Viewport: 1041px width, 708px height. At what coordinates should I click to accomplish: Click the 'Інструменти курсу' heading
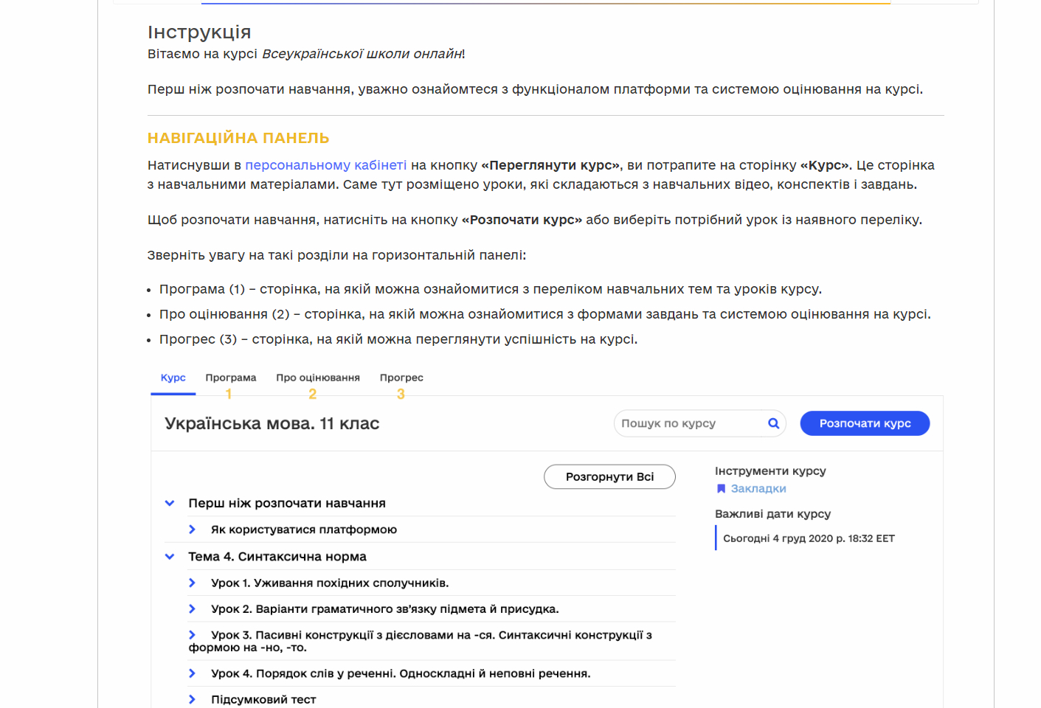[x=770, y=471]
